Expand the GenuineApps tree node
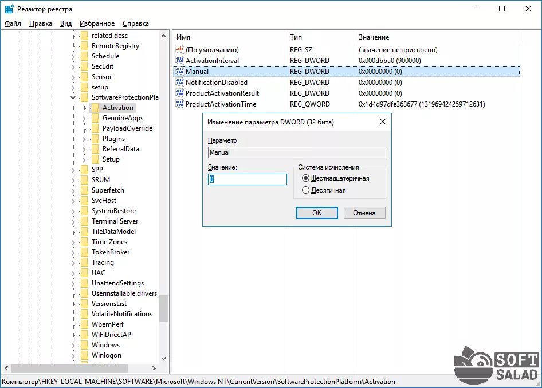The image size is (542, 388). [x=84, y=119]
